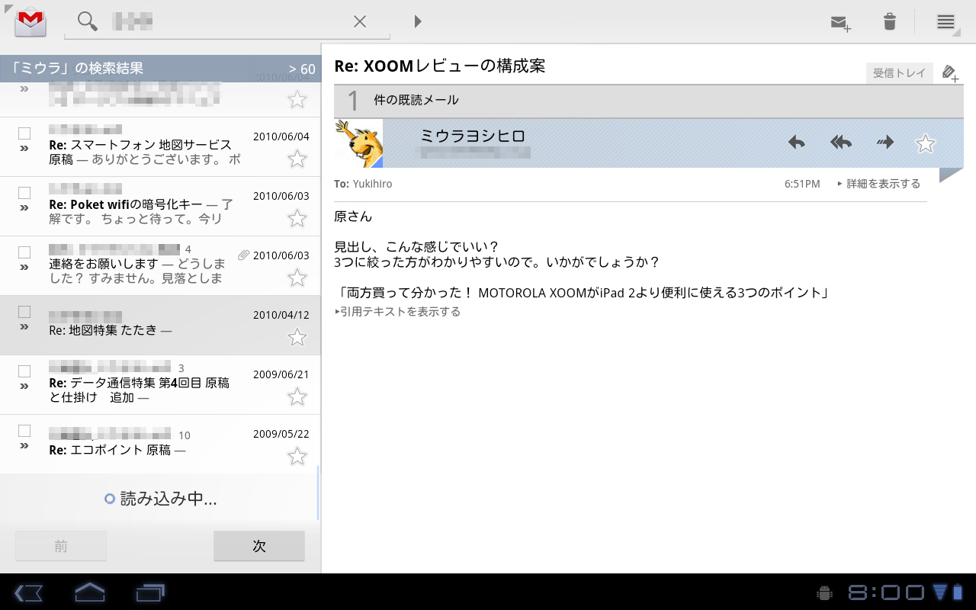Clear the search query with the X
Viewport: 976px width, 610px height.
coord(360,21)
